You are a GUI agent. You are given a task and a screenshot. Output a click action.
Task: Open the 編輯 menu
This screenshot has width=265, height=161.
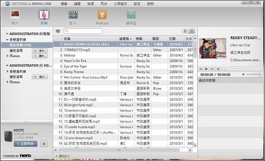[77, 4]
